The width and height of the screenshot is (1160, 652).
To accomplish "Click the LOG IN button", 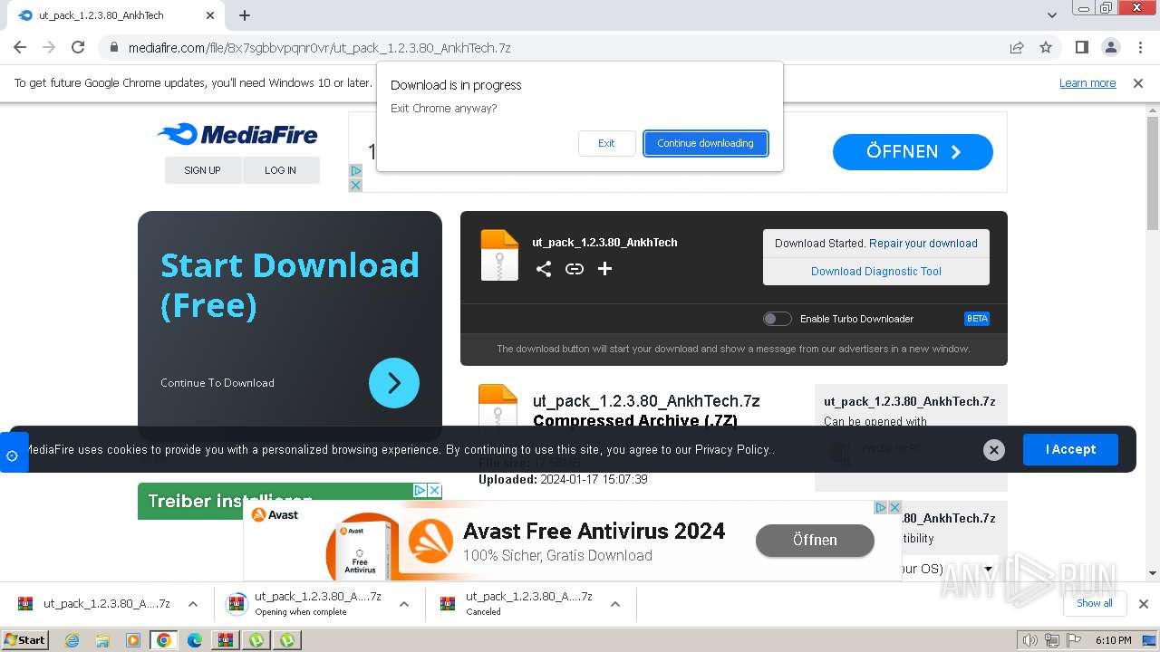I will (x=281, y=170).
